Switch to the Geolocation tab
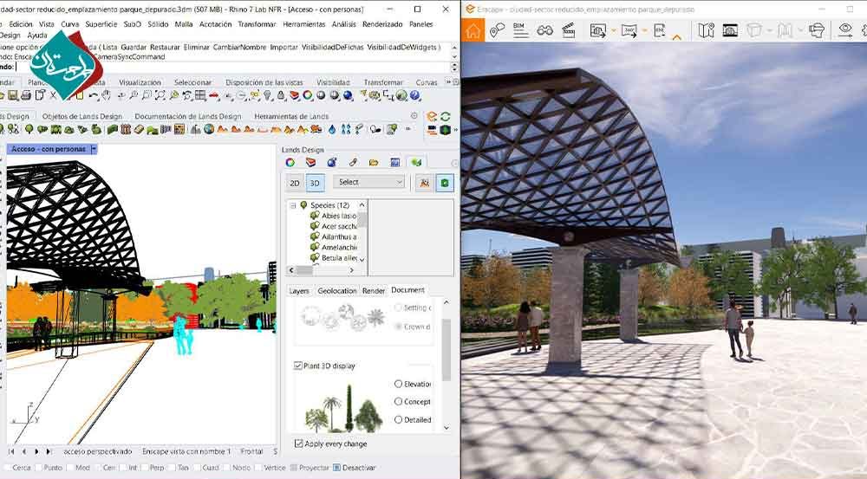Viewport: 867px width, 479px height. pos(336,290)
